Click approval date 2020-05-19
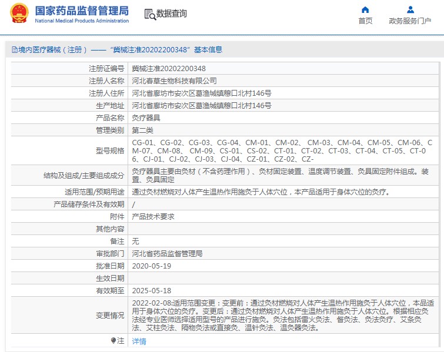The height and width of the screenshot is (352, 444). click(x=152, y=266)
